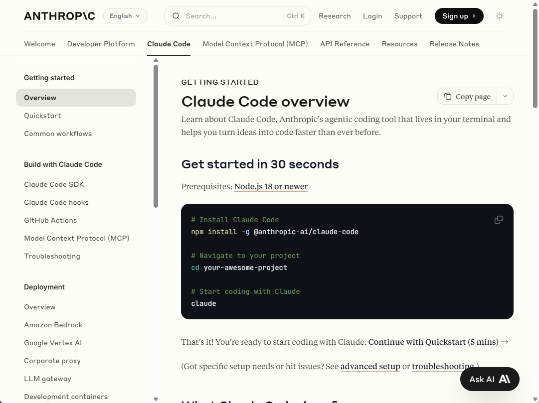
Task: Click the 'claude' command line in code
Action: [x=203, y=303]
